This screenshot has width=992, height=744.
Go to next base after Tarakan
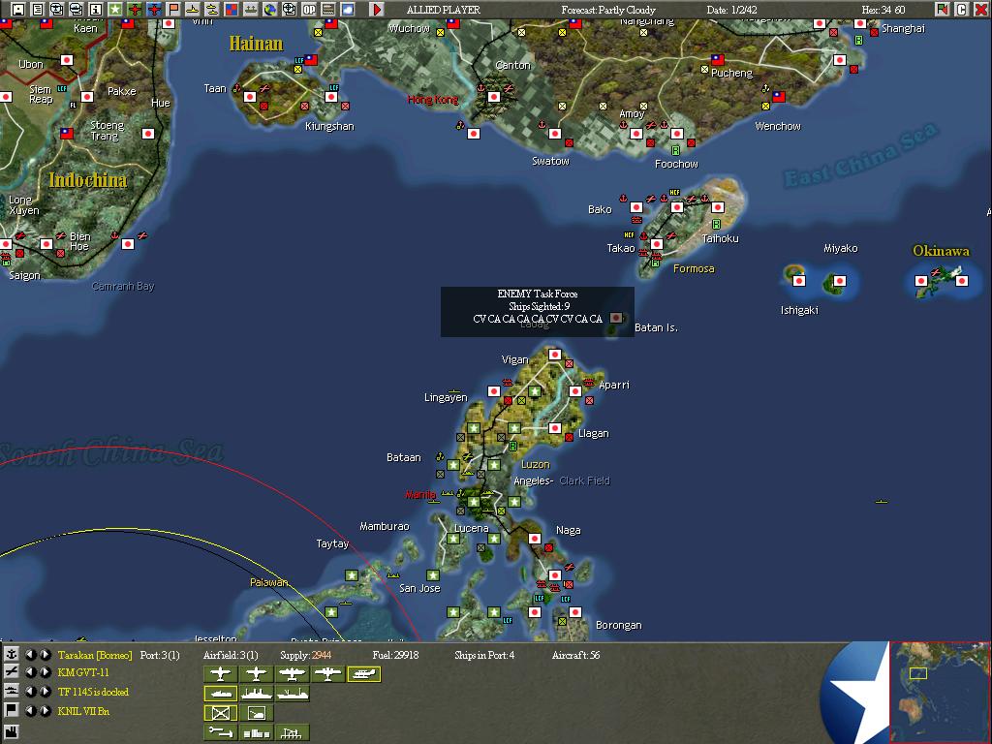pyautogui.click(x=46, y=654)
